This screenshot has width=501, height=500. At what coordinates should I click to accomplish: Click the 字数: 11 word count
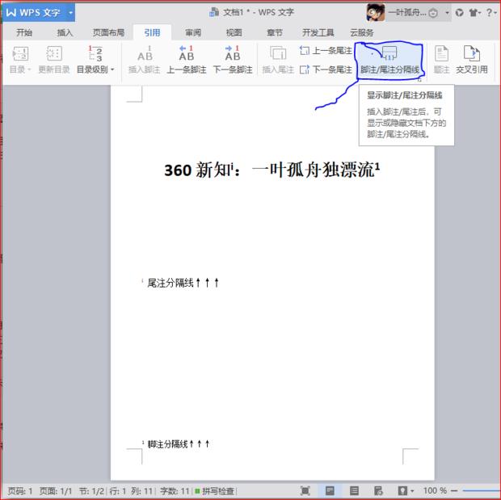[174, 490]
